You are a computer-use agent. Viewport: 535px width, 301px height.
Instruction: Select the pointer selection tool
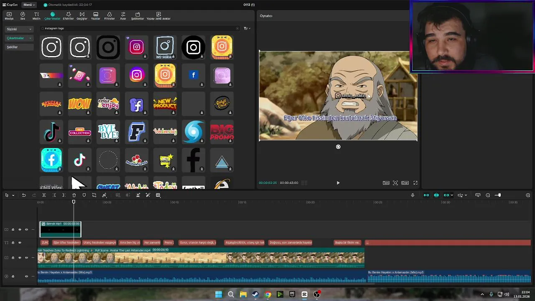[x=7, y=195]
